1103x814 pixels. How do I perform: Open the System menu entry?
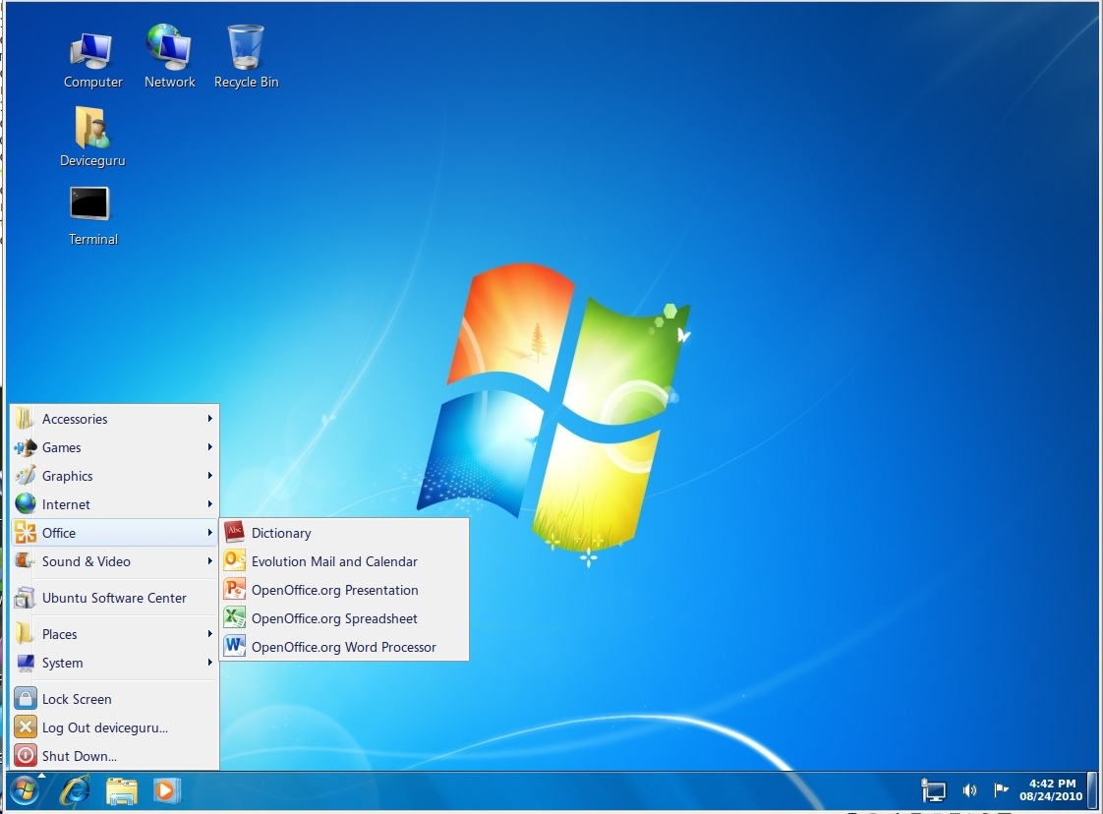pos(115,663)
